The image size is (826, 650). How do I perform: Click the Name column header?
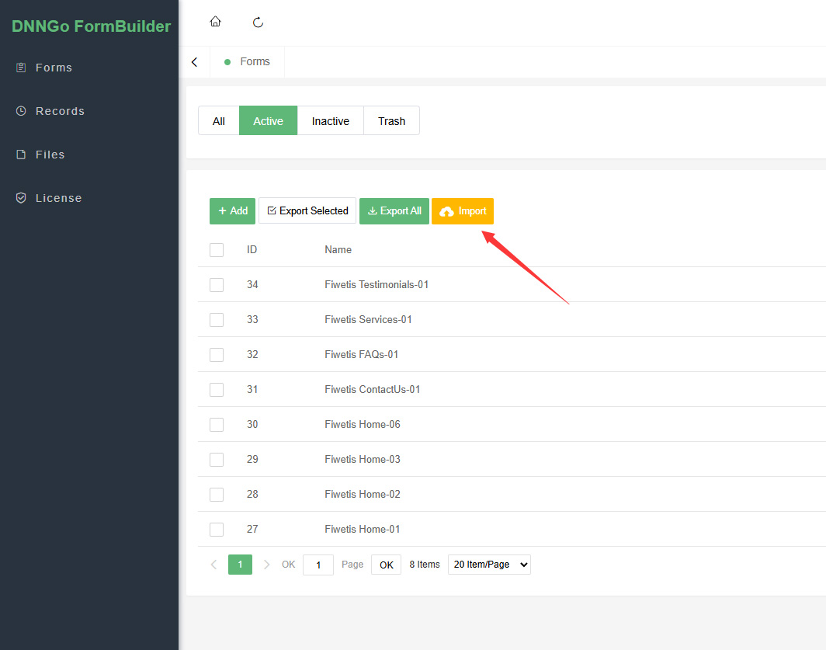(338, 249)
